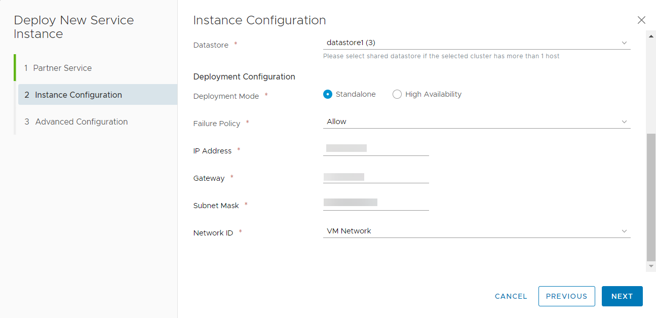Open the datastore1 (3) dropdown
The height and width of the screenshot is (318, 656).
point(471,43)
